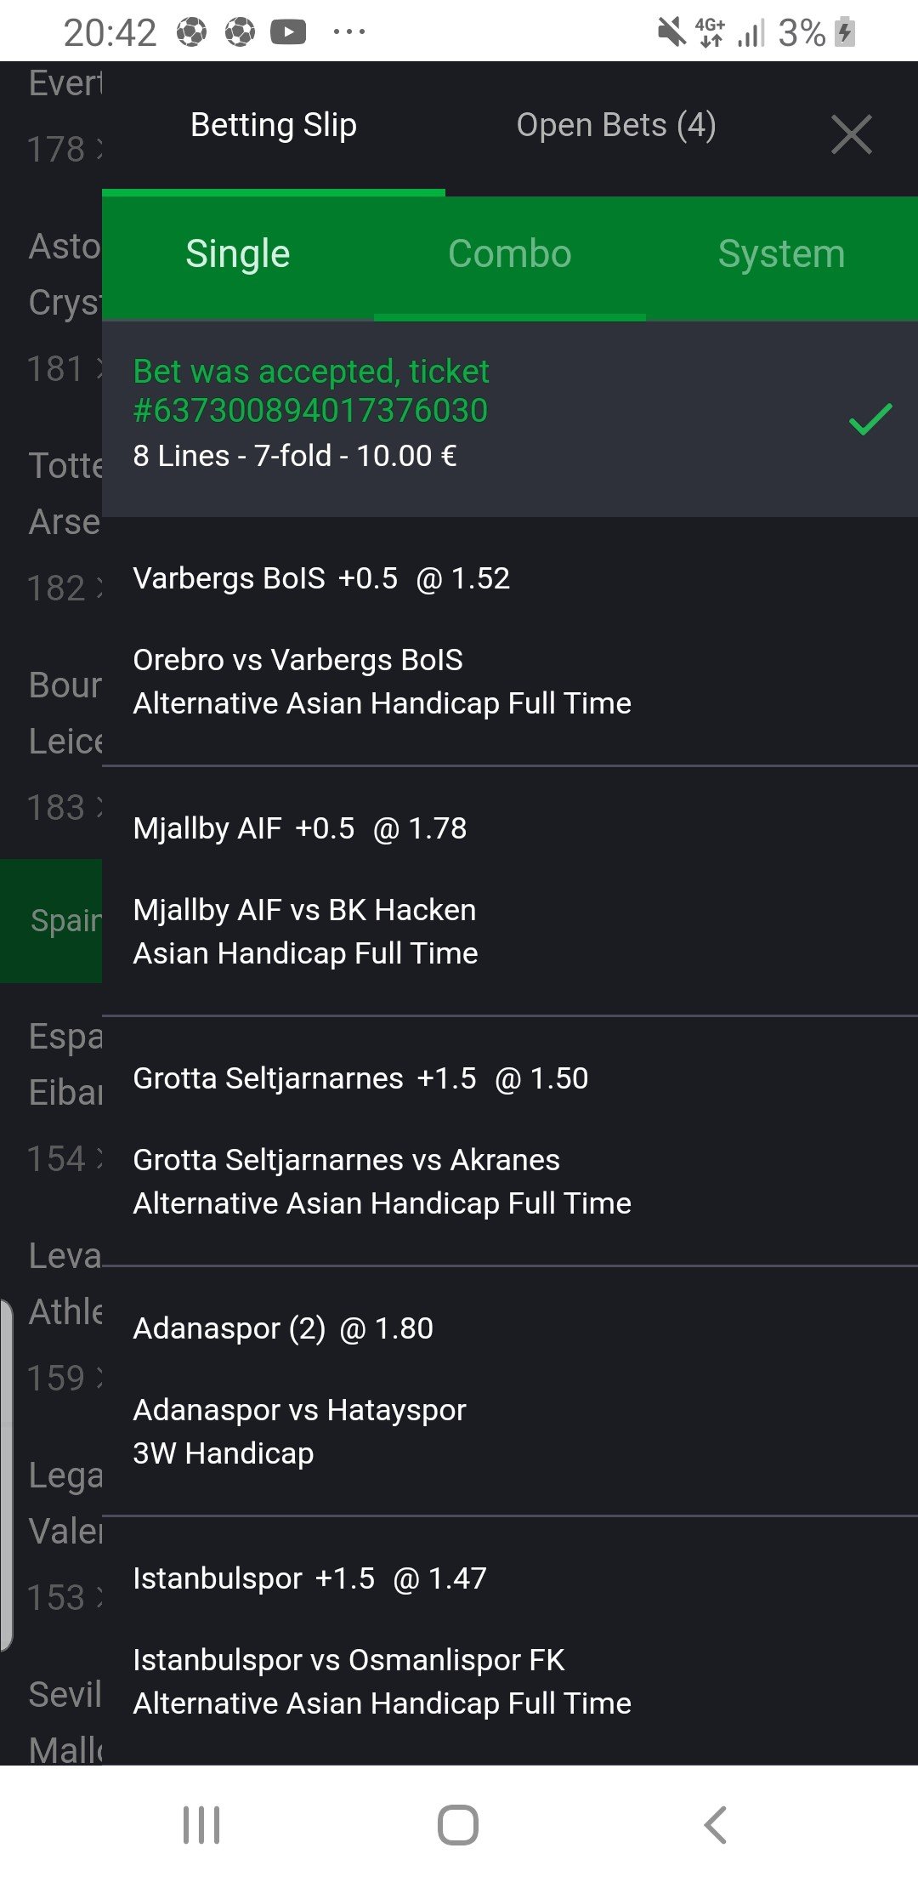Tap the Android back arrow

(x=715, y=1824)
